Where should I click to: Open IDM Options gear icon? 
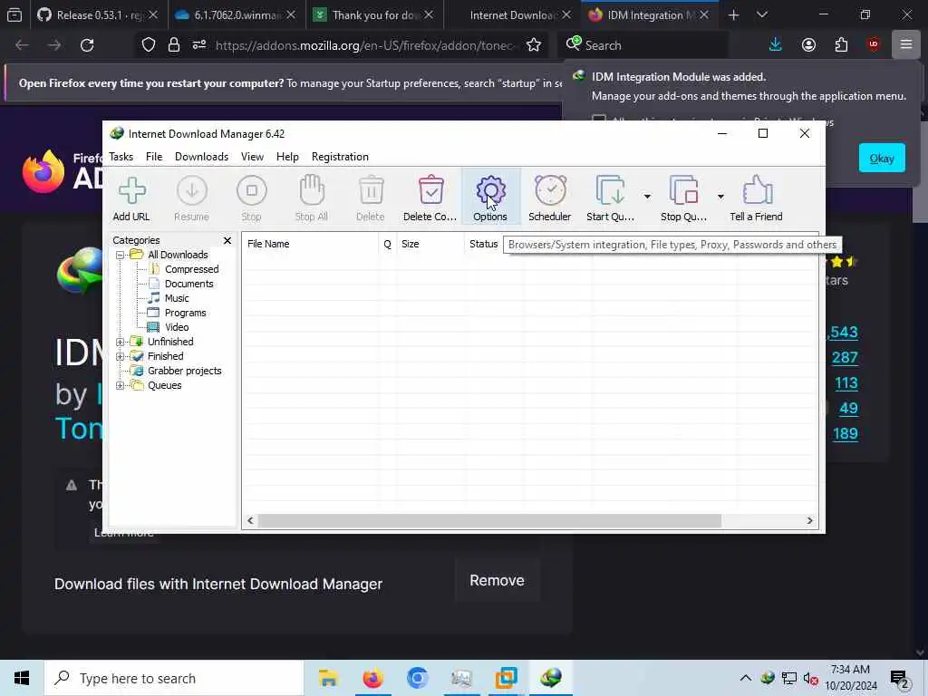[490, 198]
